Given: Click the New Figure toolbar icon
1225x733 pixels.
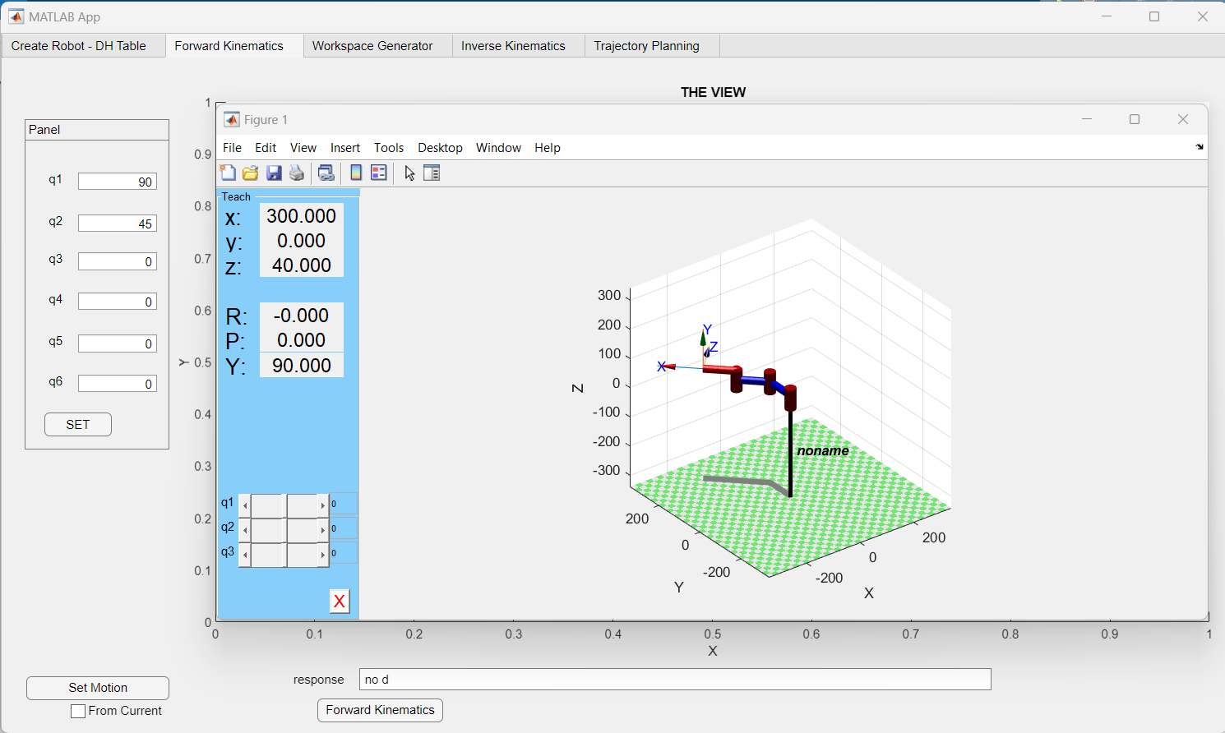Looking at the screenshot, I should tap(229, 173).
